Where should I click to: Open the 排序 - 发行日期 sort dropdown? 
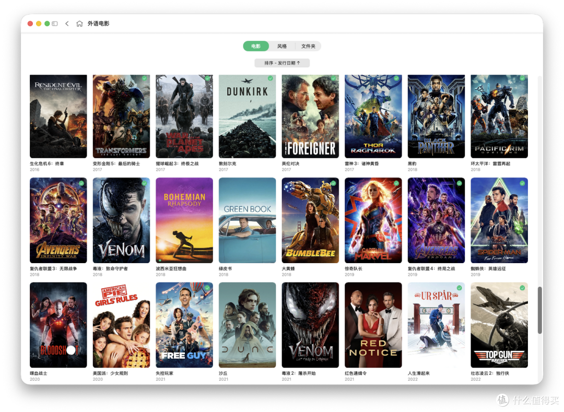(x=282, y=63)
